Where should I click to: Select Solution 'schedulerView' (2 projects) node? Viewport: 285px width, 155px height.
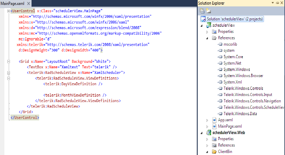(x=232, y=19)
